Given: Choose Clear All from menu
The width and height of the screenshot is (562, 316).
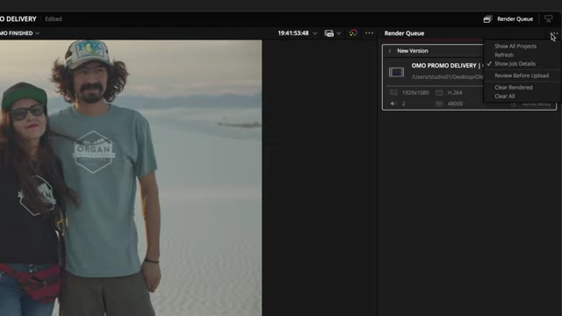Looking at the screenshot, I should point(504,96).
